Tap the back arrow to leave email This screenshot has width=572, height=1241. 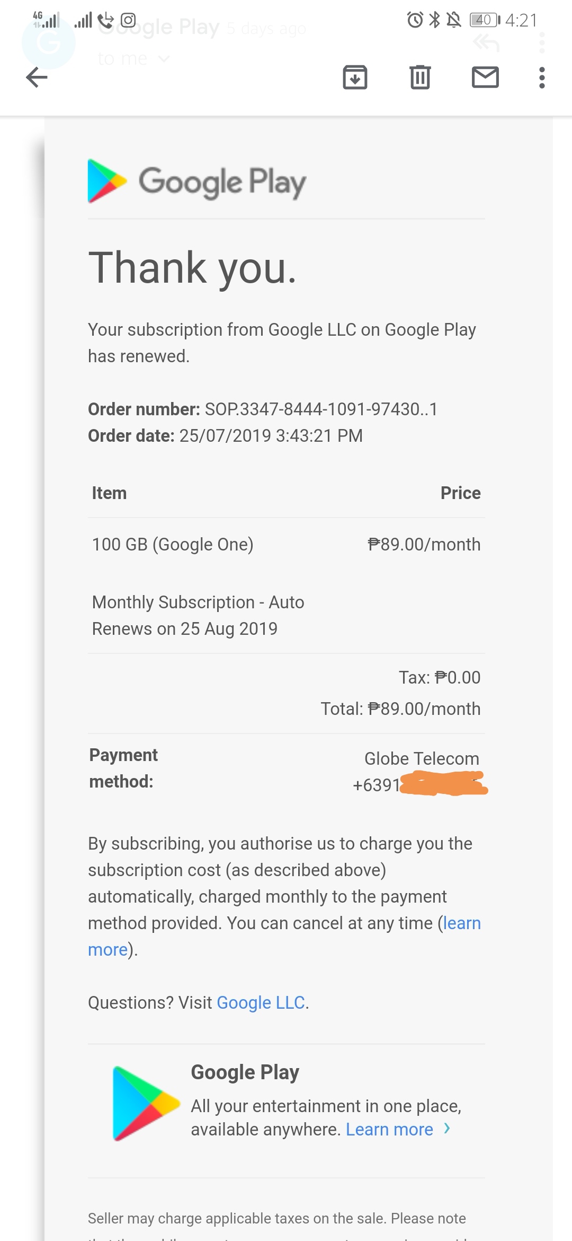point(37,77)
